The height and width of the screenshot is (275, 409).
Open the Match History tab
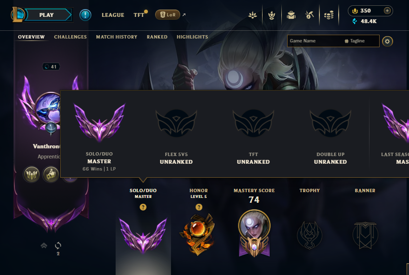click(x=117, y=37)
